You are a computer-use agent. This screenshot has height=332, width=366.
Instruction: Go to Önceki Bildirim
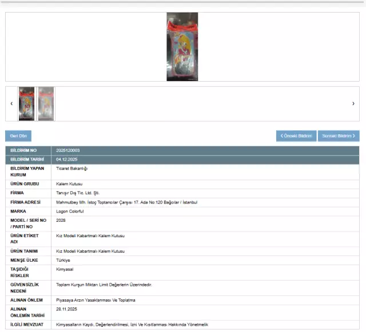click(x=296, y=136)
